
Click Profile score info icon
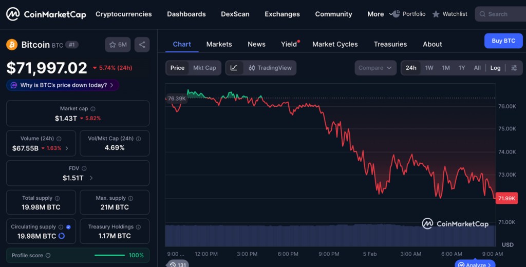(x=48, y=255)
